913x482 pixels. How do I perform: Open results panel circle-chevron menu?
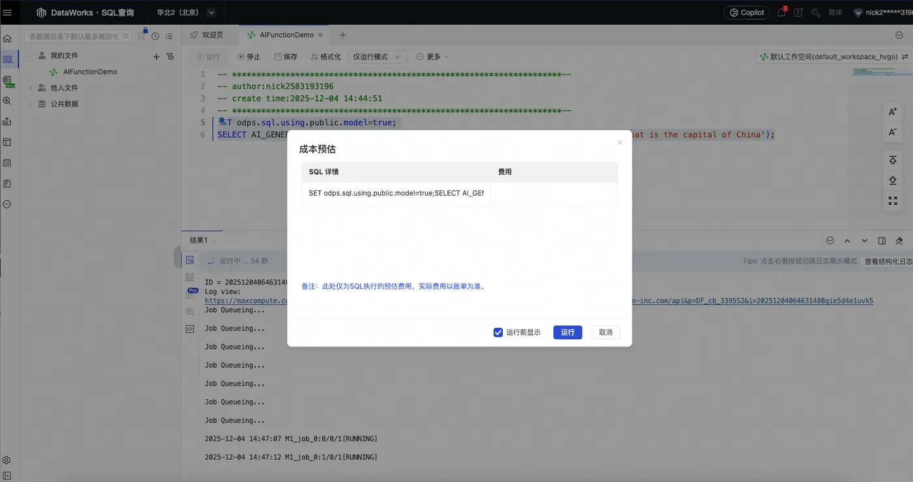[830, 241]
